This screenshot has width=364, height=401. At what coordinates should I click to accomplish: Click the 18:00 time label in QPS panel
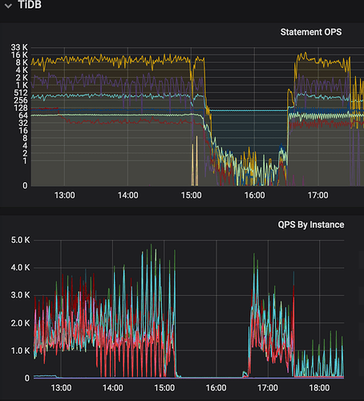[319, 387]
